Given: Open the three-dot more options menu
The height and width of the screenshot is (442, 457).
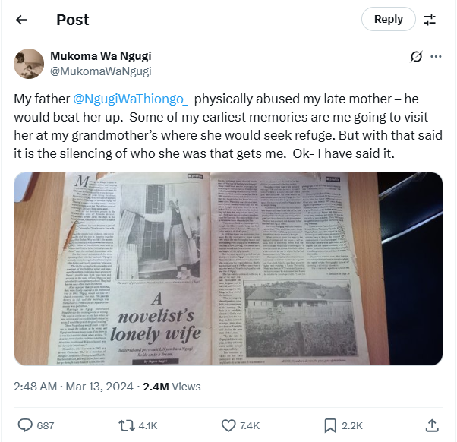Looking at the screenshot, I should [436, 56].
